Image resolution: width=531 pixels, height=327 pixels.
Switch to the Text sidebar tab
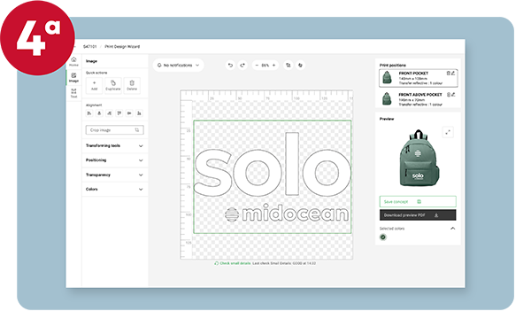73,93
